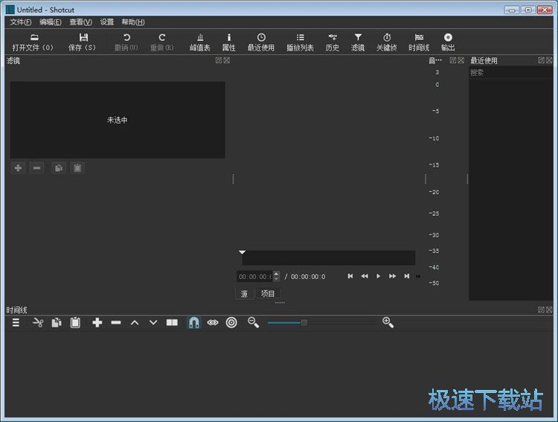Viewport: 558px width, 422px height.
Task: Toggle scrub while dragging eye icon
Action: [213, 322]
